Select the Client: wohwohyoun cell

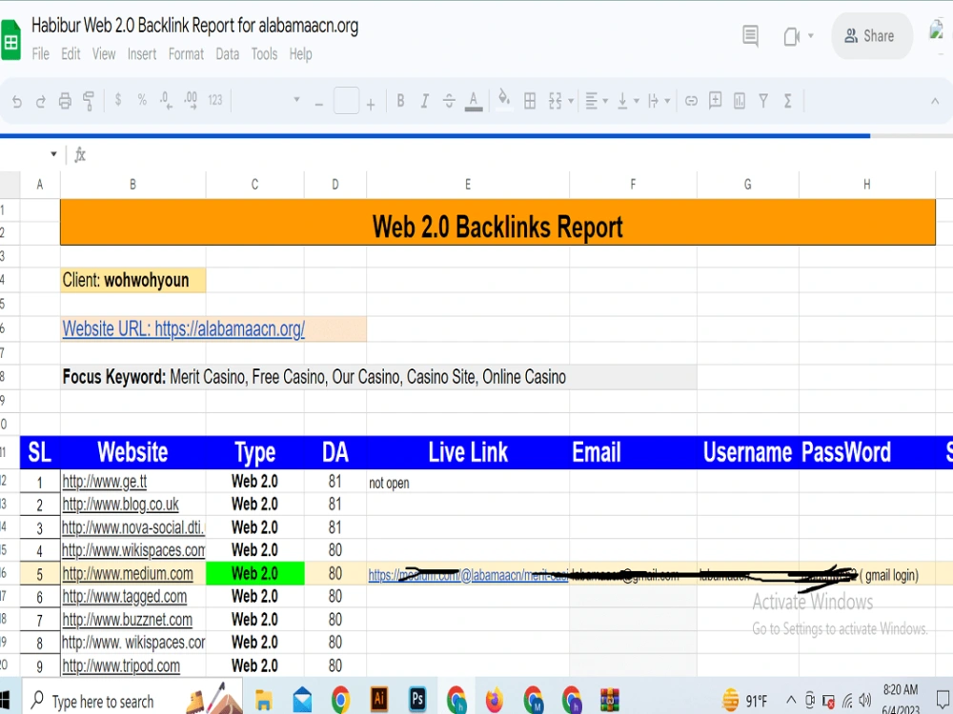133,281
